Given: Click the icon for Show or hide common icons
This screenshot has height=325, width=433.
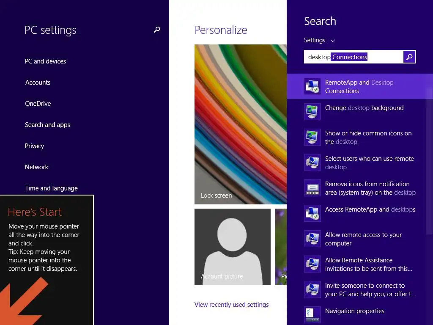Looking at the screenshot, I should click(312, 137).
